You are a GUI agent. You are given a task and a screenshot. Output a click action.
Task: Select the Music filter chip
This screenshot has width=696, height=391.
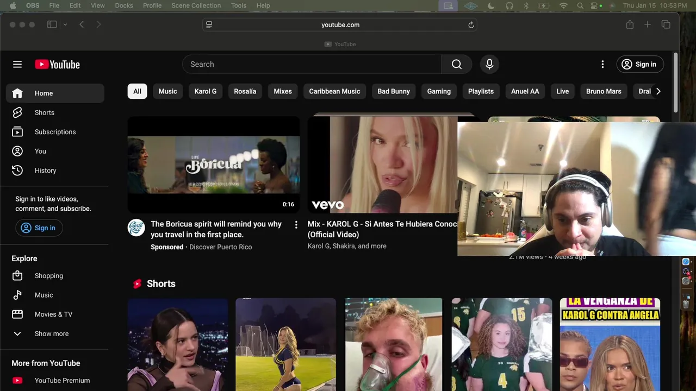(167, 91)
